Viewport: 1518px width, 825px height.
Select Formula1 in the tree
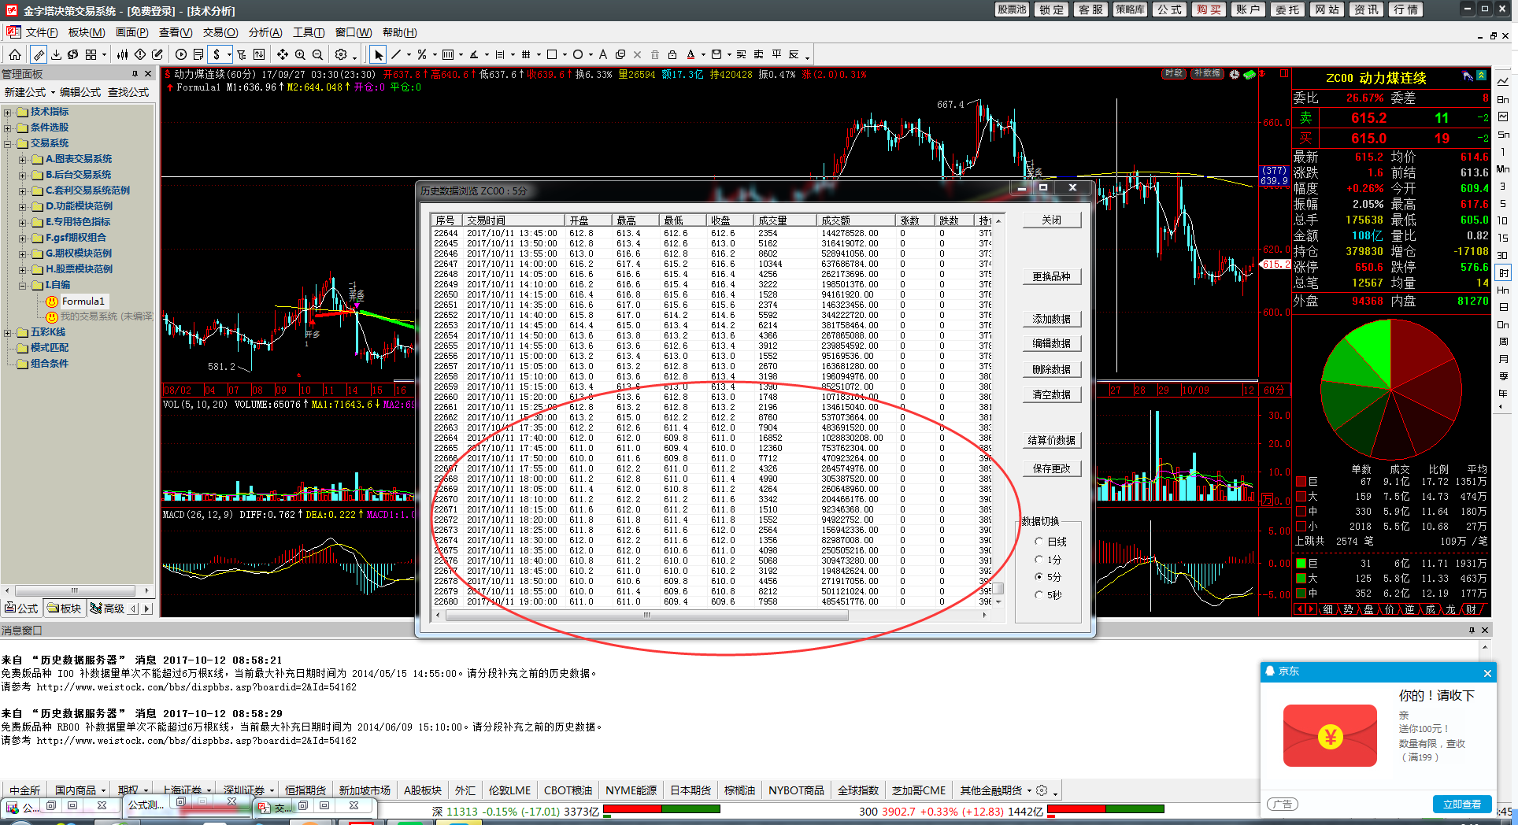83,301
